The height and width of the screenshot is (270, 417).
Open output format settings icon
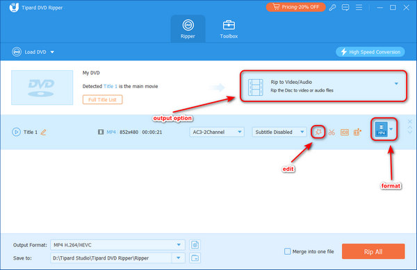click(x=195, y=245)
